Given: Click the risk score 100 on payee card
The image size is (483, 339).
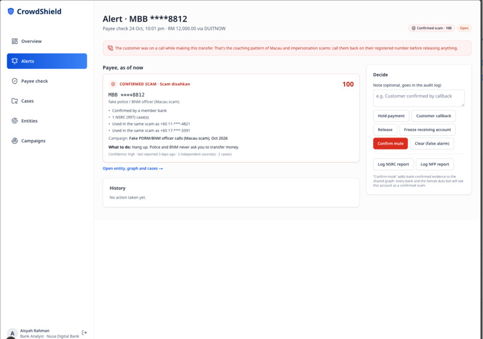Looking at the screenshot, I should tap(348, 84).
